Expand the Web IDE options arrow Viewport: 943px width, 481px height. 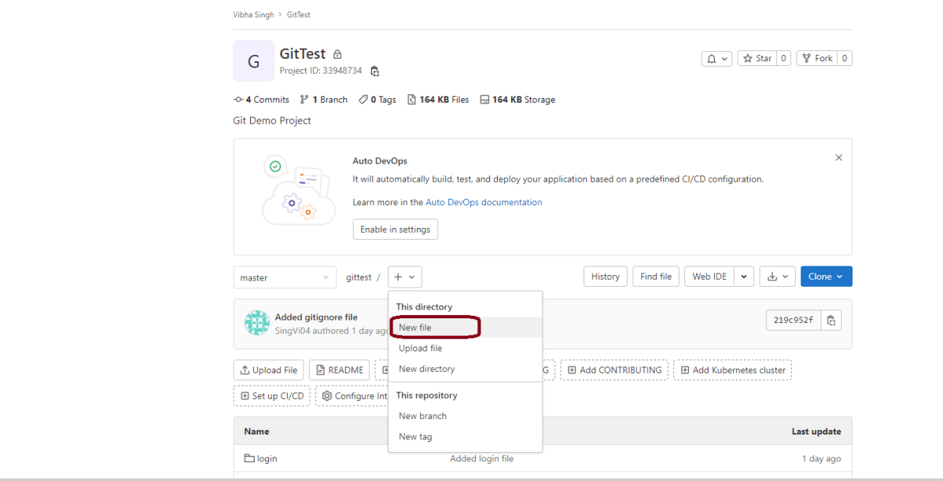[x=744, y=277]
